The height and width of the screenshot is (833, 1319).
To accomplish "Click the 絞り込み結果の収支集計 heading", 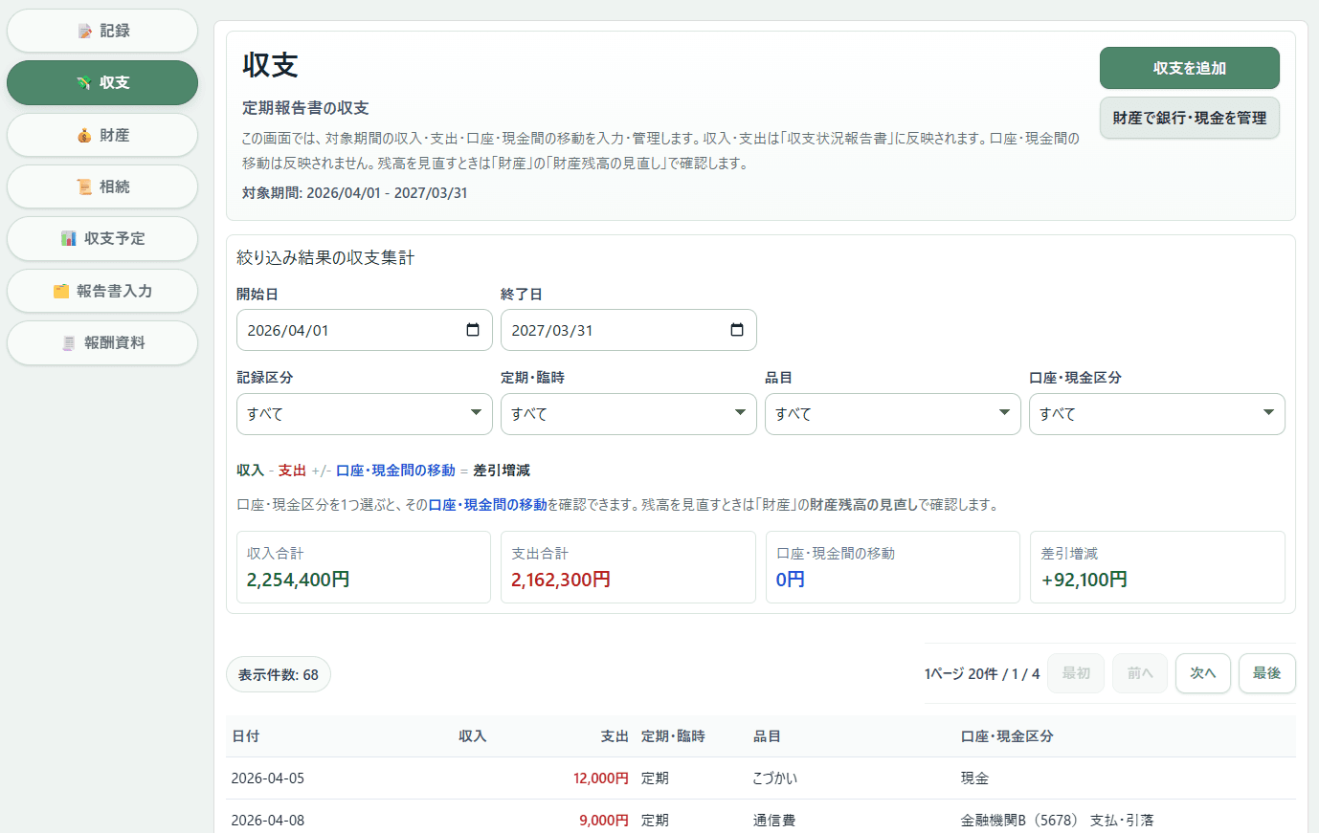I will click(325, 258).
